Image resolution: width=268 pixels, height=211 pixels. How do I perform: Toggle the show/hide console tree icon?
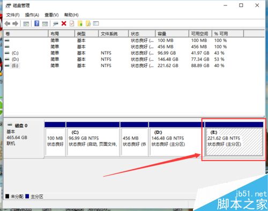26,24
